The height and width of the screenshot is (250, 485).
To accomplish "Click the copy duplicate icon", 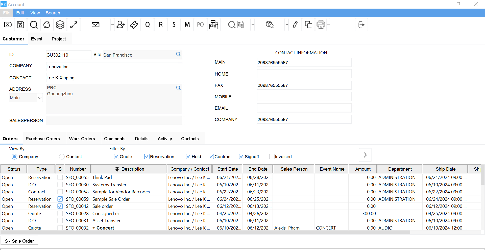I will coord(308,25).
